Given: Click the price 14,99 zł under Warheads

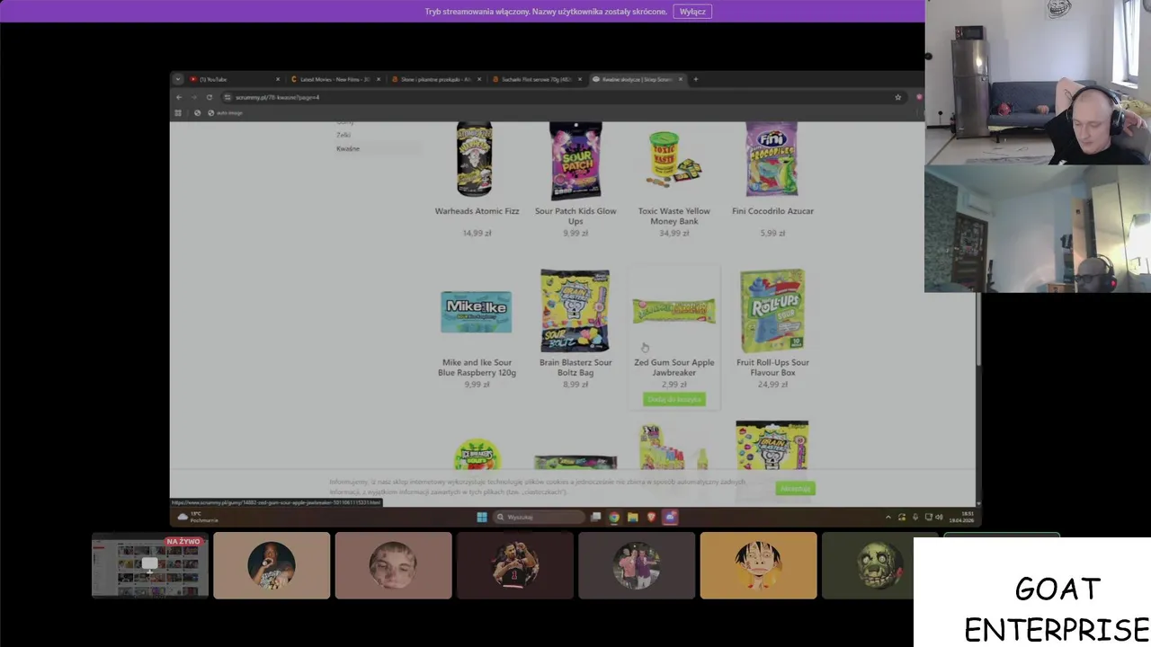Looking at the screenshot, I should click(477, 233).
